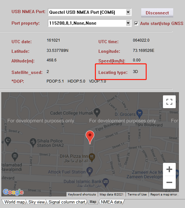Viewport: 185px width, 208px height.
Task: Click the Disconnect button
Action: tap(157, 13)
